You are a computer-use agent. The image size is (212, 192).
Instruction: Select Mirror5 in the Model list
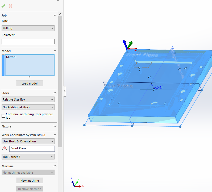click(x=11, y=57)
